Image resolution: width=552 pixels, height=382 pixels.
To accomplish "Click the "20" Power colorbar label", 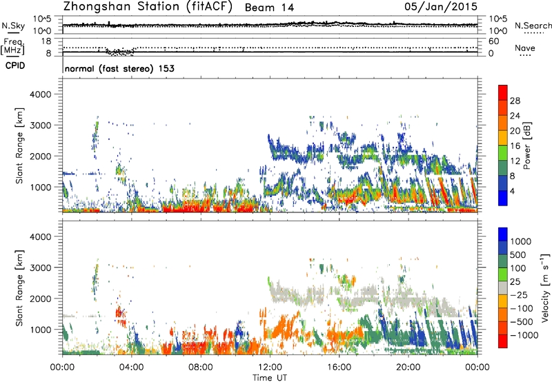I will (515, 131).
